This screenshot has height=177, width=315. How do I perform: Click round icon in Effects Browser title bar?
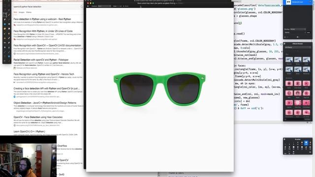(284, 44)
